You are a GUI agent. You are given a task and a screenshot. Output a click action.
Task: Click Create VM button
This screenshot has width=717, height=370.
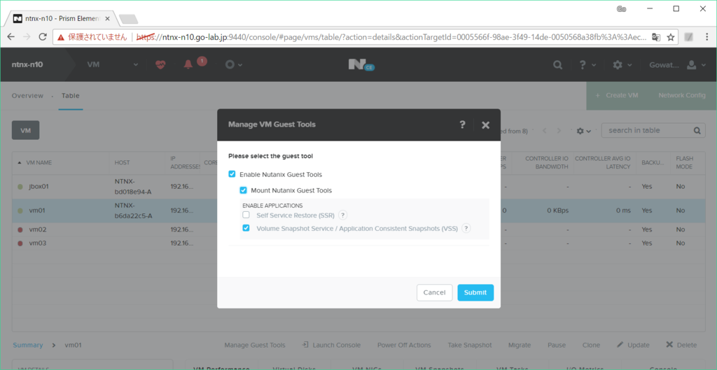(617, 96)
